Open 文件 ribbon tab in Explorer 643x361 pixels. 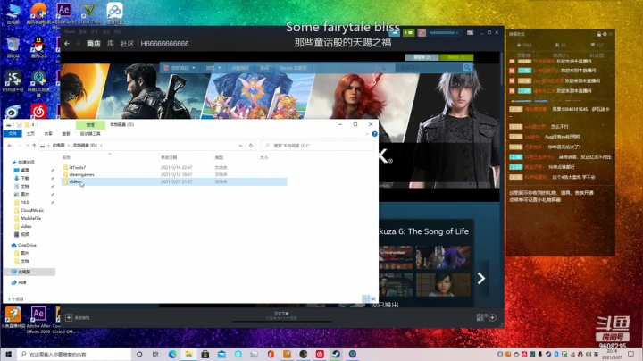pyautogui.click(x=13, y=134)
